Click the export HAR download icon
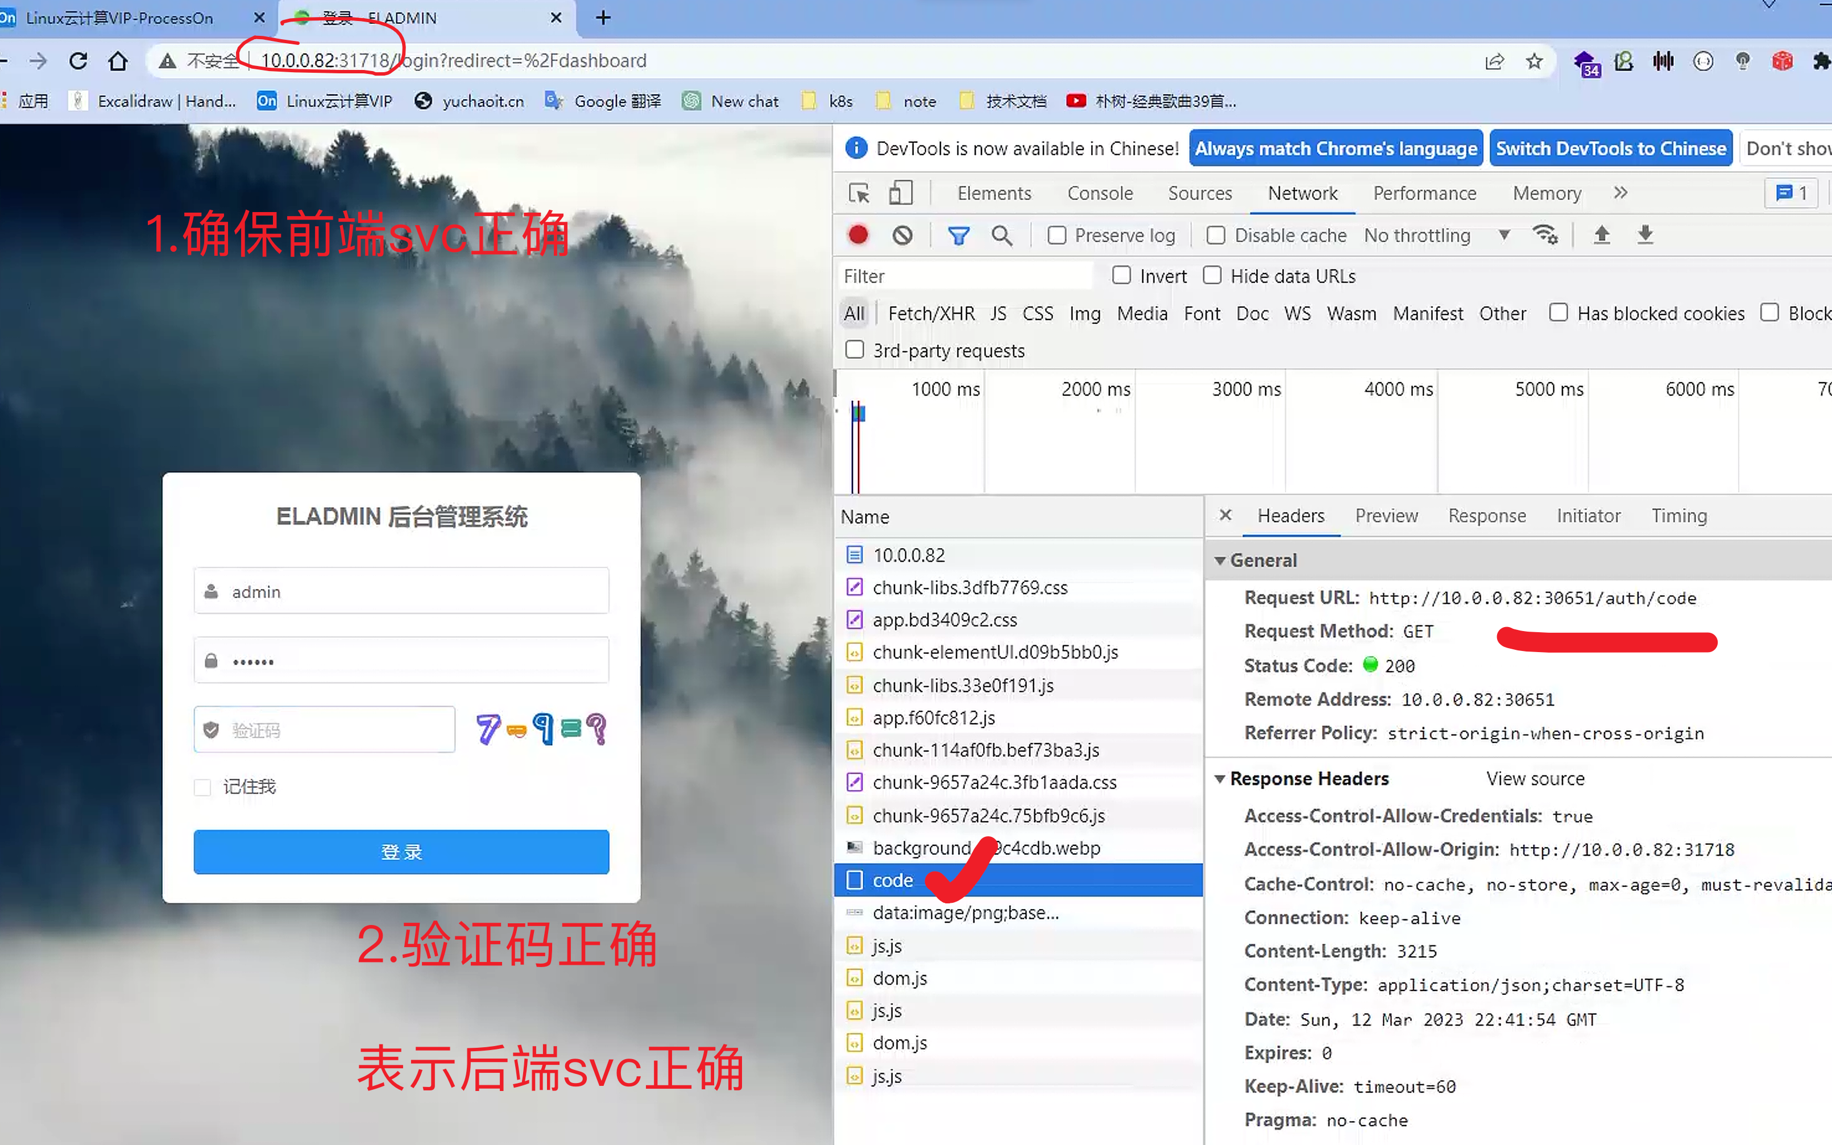 (x=1644, y=235)
